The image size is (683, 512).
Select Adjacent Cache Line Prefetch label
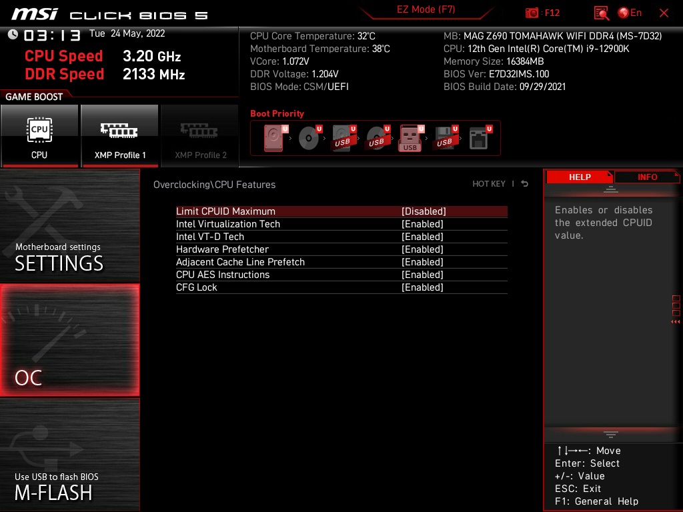240,261
